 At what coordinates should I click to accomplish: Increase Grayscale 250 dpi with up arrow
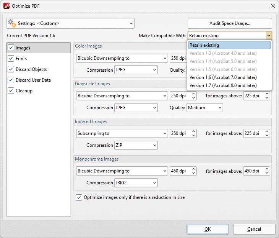pos(194,94)
